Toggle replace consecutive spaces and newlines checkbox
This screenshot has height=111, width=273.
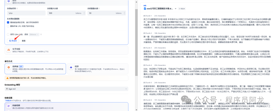coord(8,22)
